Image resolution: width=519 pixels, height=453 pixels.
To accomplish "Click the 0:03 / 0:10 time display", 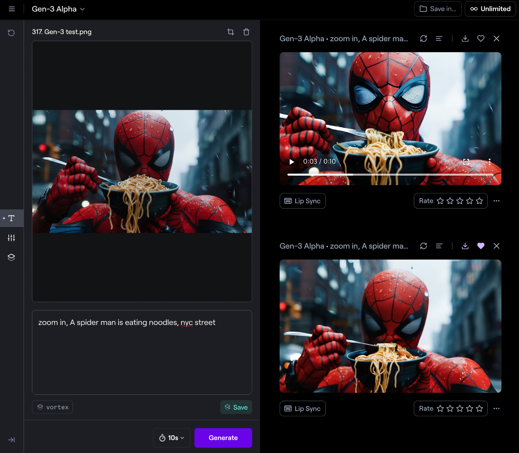I will 319,161.
